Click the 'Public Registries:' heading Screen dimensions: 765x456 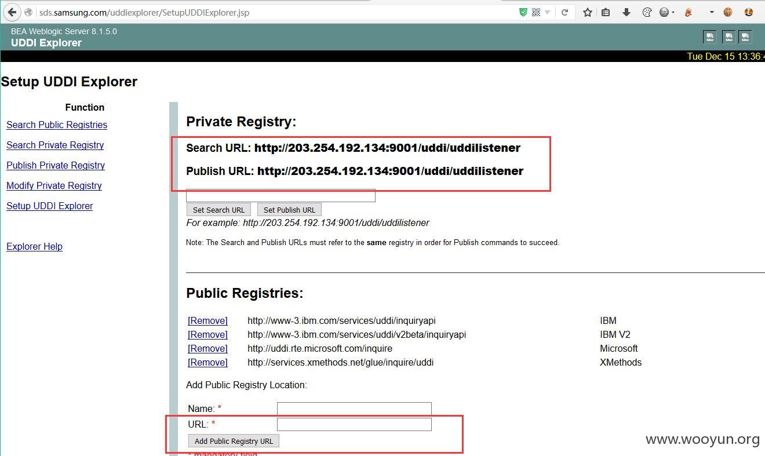pos(245,293)
